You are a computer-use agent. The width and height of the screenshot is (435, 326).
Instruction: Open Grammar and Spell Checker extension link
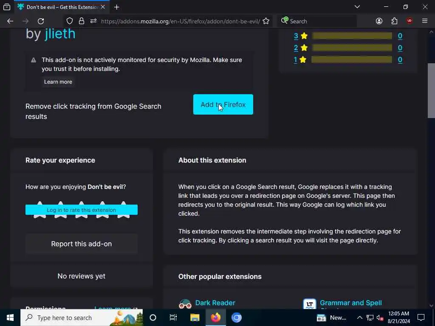pyautogui.click(x=350, y=303)
